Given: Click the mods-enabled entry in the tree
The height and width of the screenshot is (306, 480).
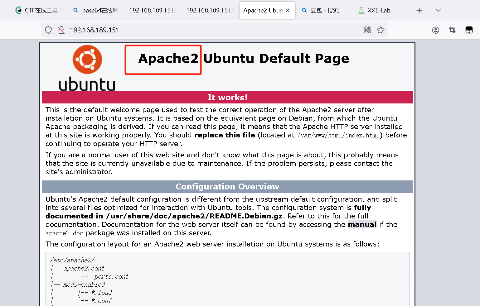Looking at the screenshot, I should [x=84, y=284].
